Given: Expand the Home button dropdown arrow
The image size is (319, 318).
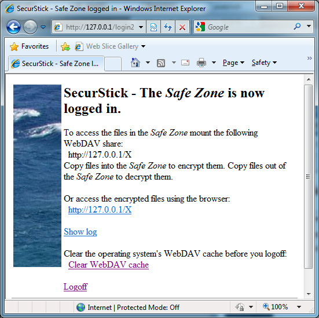Looking at the screenshot, I should [148, 63].
